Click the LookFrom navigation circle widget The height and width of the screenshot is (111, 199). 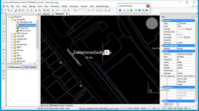tap(152, 23)
